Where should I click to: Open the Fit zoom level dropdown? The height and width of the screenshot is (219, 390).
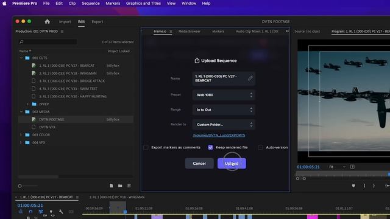point(337,167)
